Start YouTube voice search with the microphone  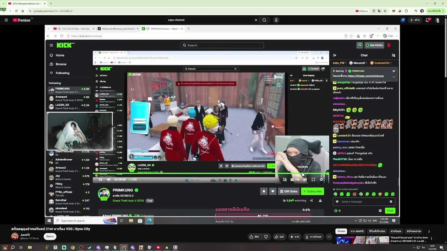pos(276,20)
